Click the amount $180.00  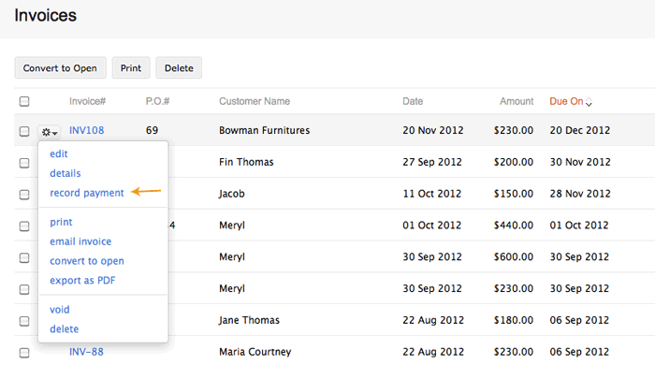tap(514, 320)
